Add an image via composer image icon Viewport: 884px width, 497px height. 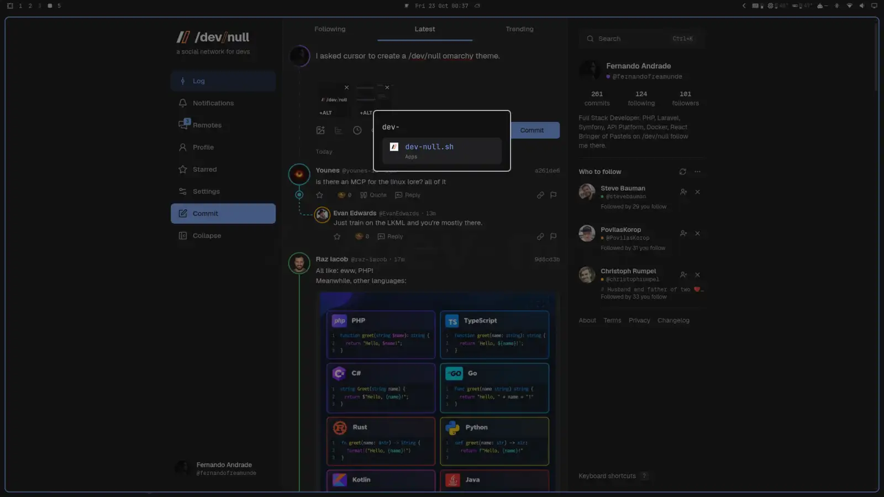point(320,130)
